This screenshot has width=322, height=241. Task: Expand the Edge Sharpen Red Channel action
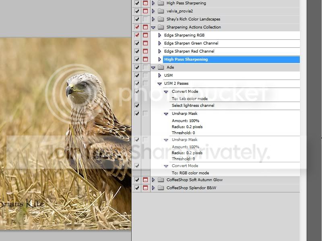(x=160, y=51)
